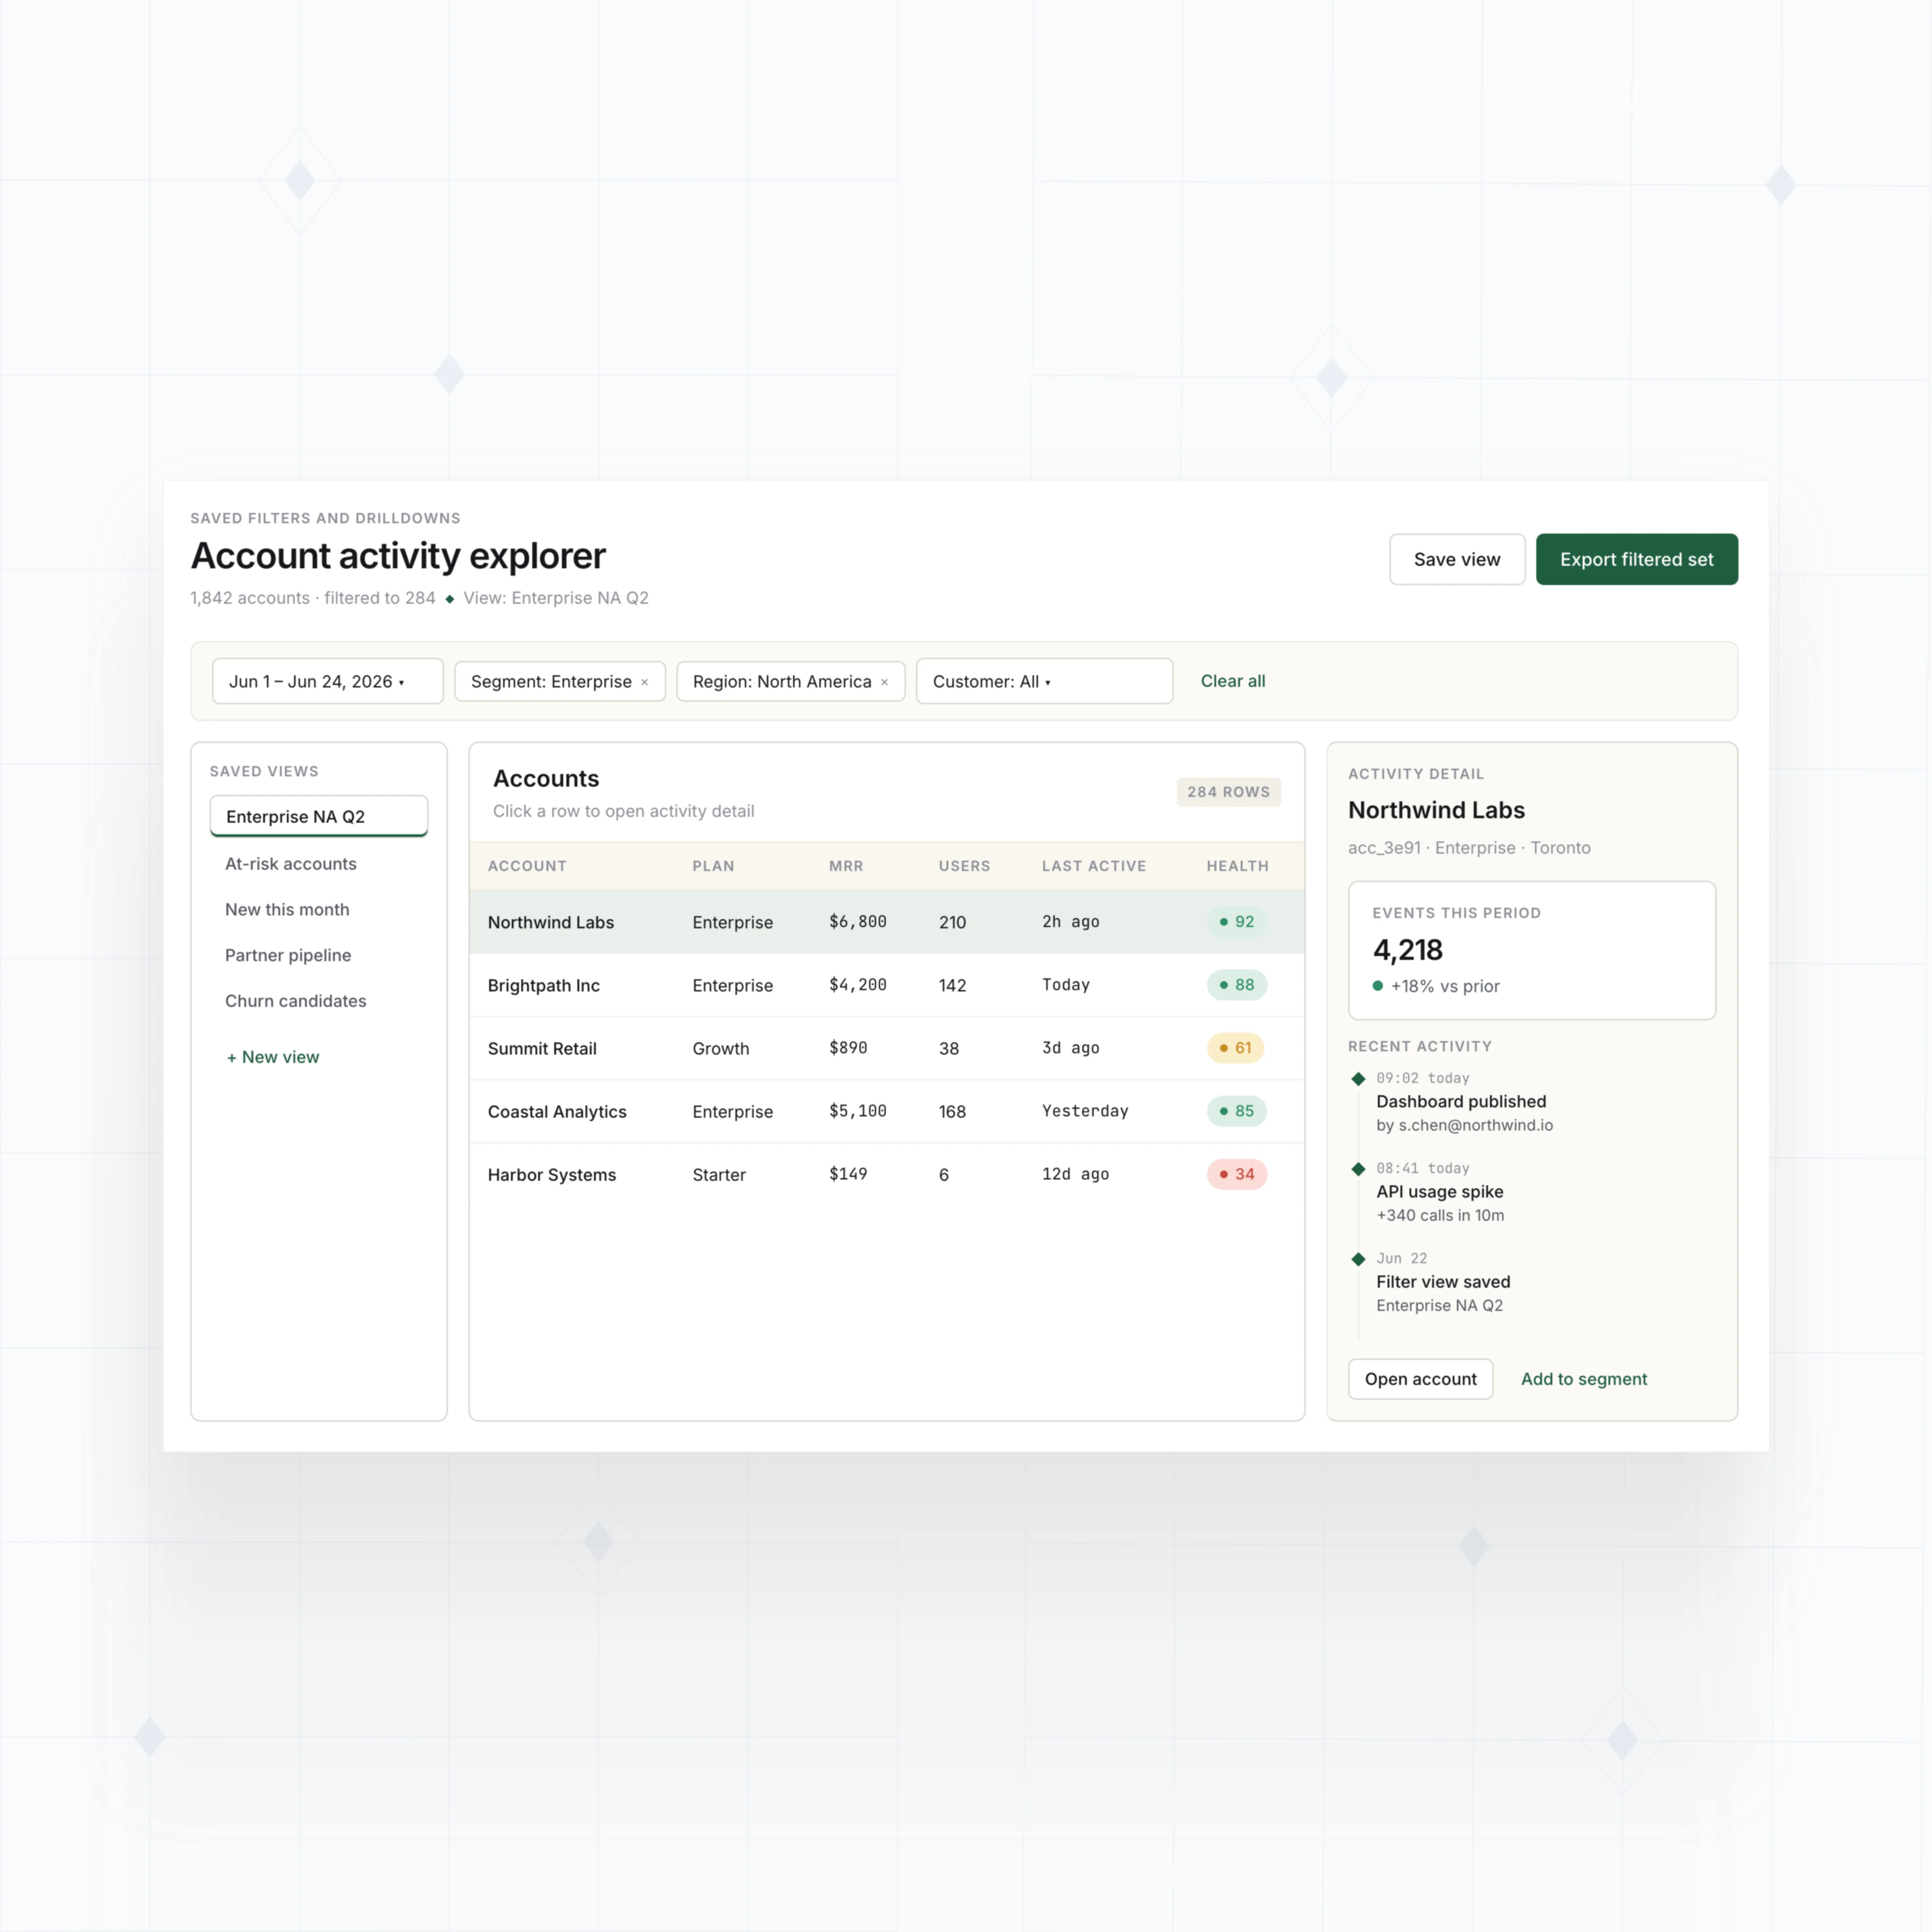Click the health score 88 badge
Viewport: 1932px width, 1932px height.
click(x=1237, y=985)
